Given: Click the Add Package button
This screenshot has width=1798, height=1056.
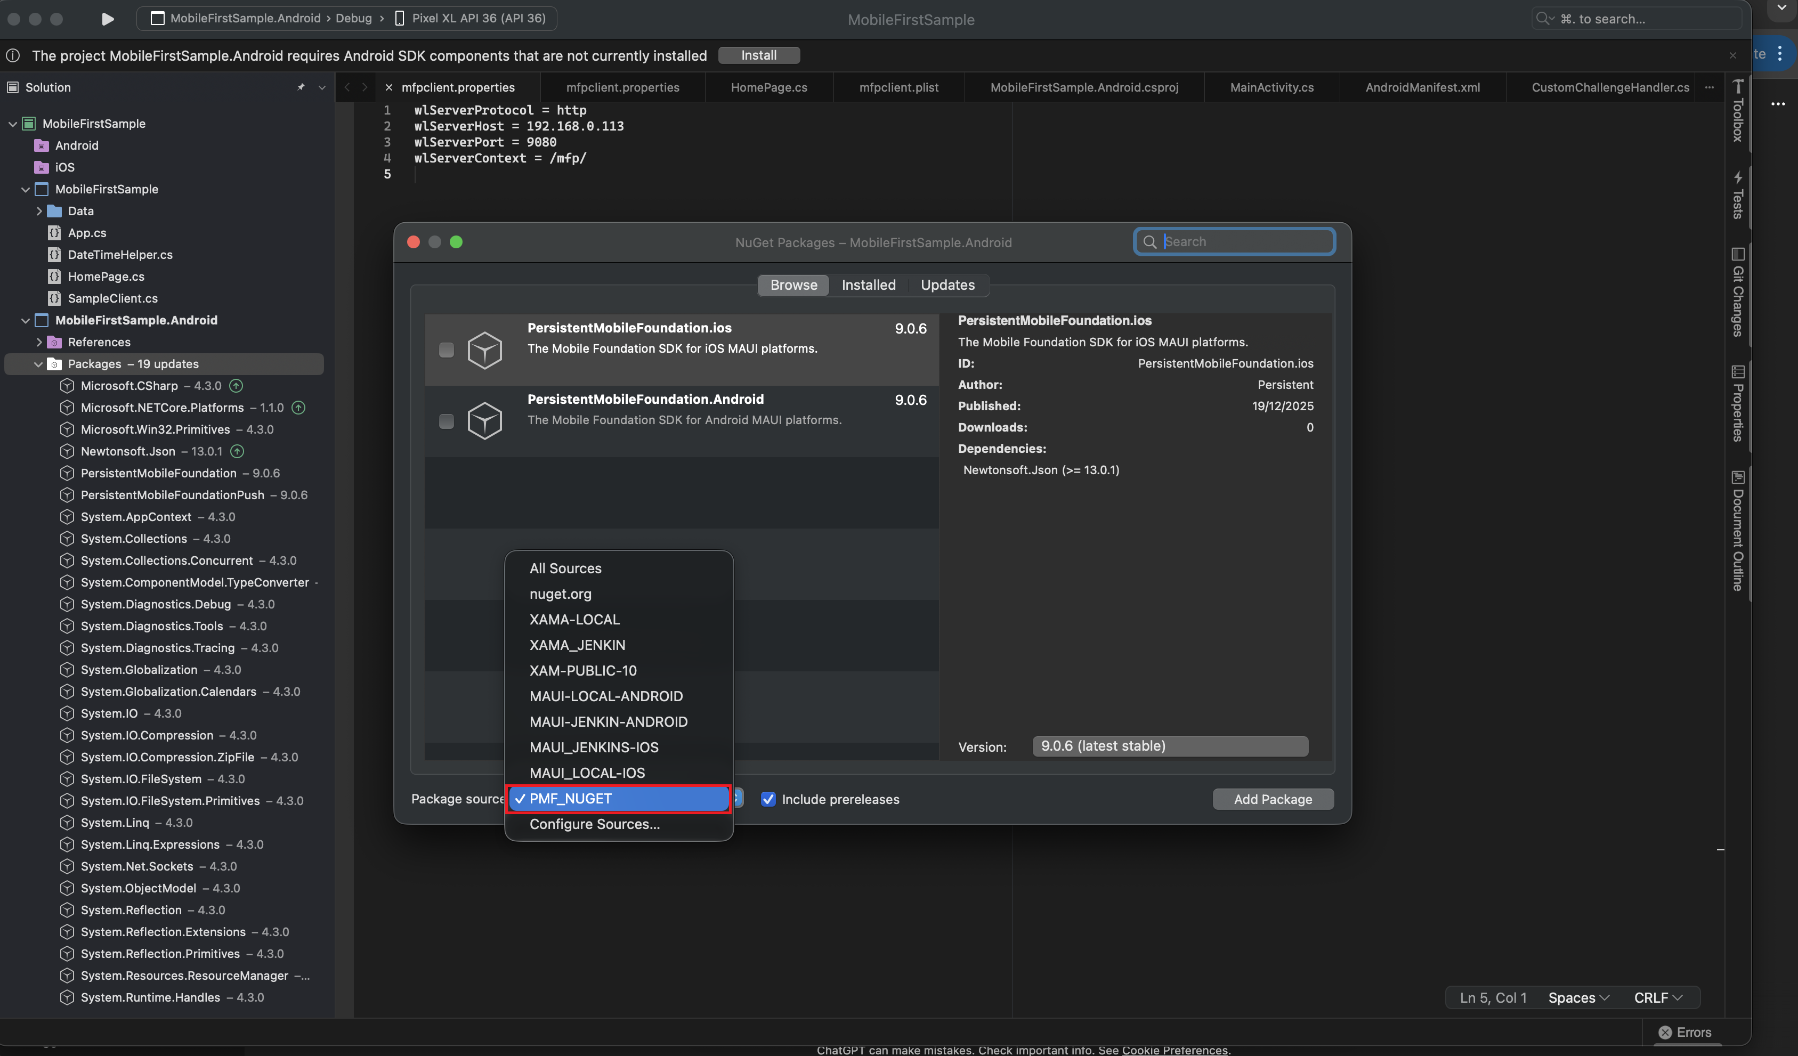Looking at the screenshot, I should pyautogui.click(x=1273, y=799).
